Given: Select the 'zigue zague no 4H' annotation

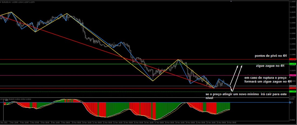Looking at the screenshot, I should click(270, 66).
